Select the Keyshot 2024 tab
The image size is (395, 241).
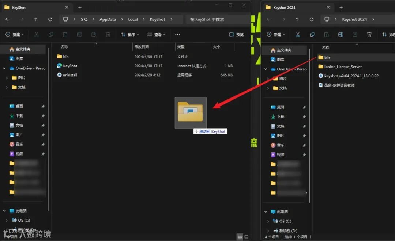298,8
